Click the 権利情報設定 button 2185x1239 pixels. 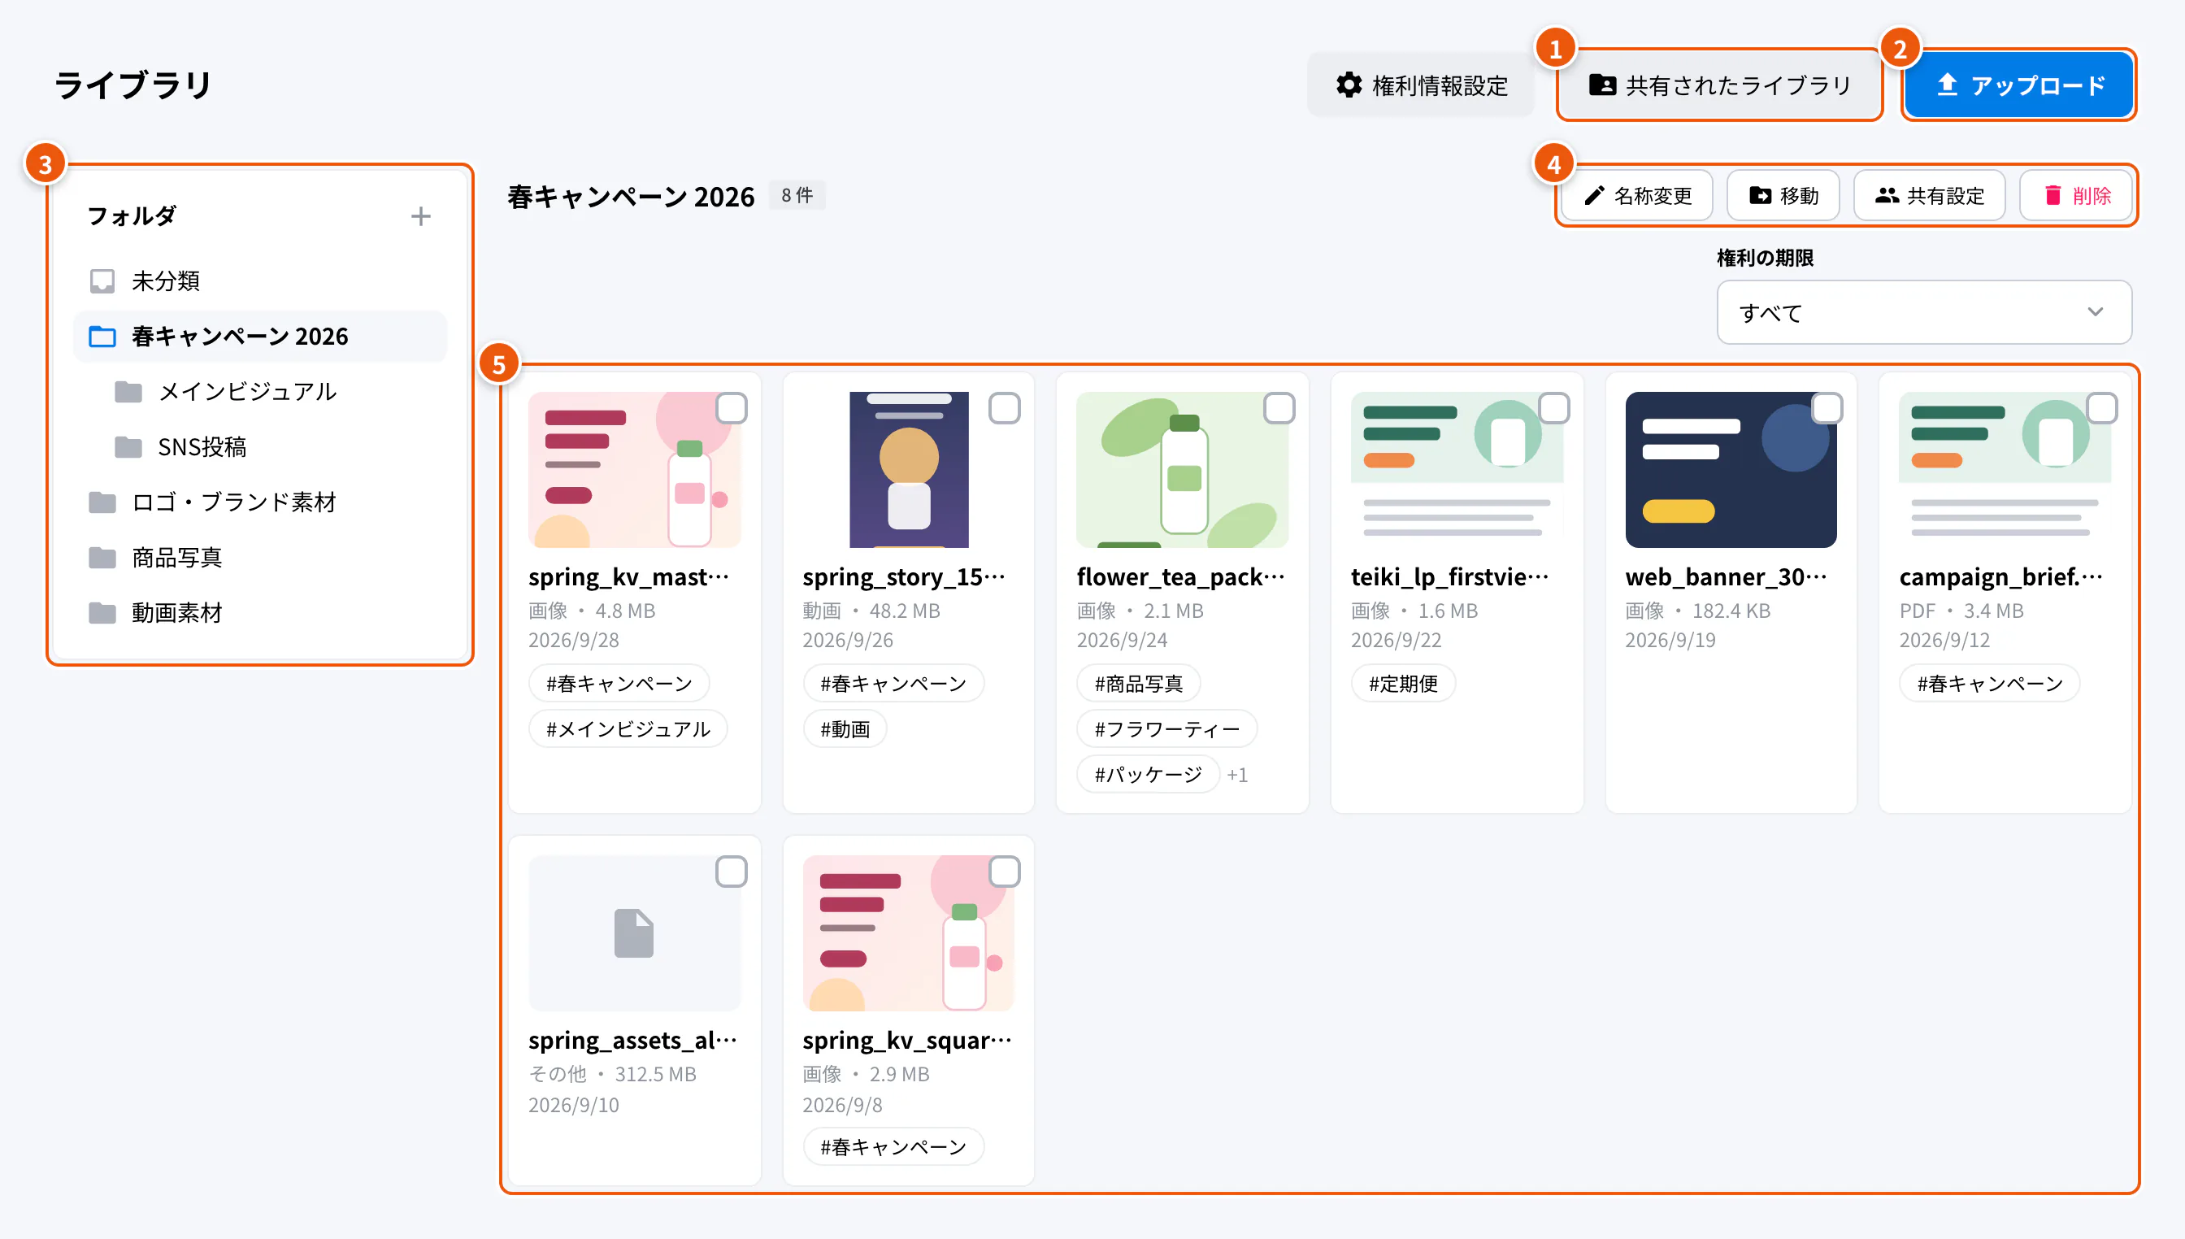click(1421, 85)
